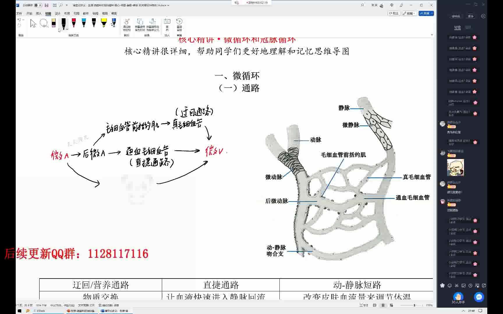Save the document with the floppy icon
The height and width of the screenshot is (314, 503).
pyautogui.click(x=47, y=5)
